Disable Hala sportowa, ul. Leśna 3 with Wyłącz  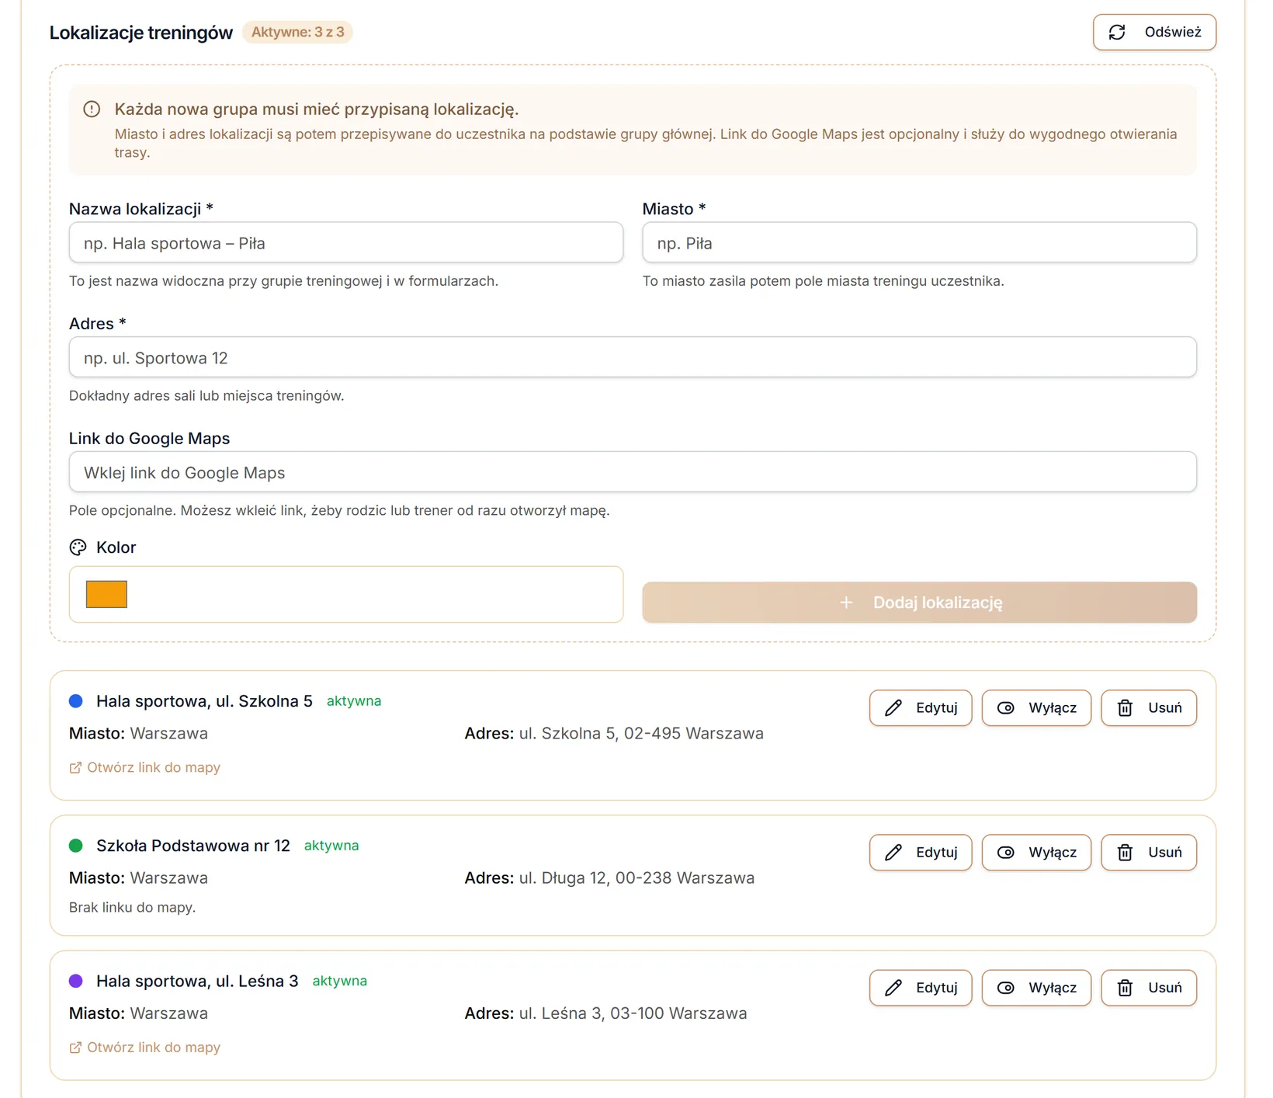(x=1036, y=988)
